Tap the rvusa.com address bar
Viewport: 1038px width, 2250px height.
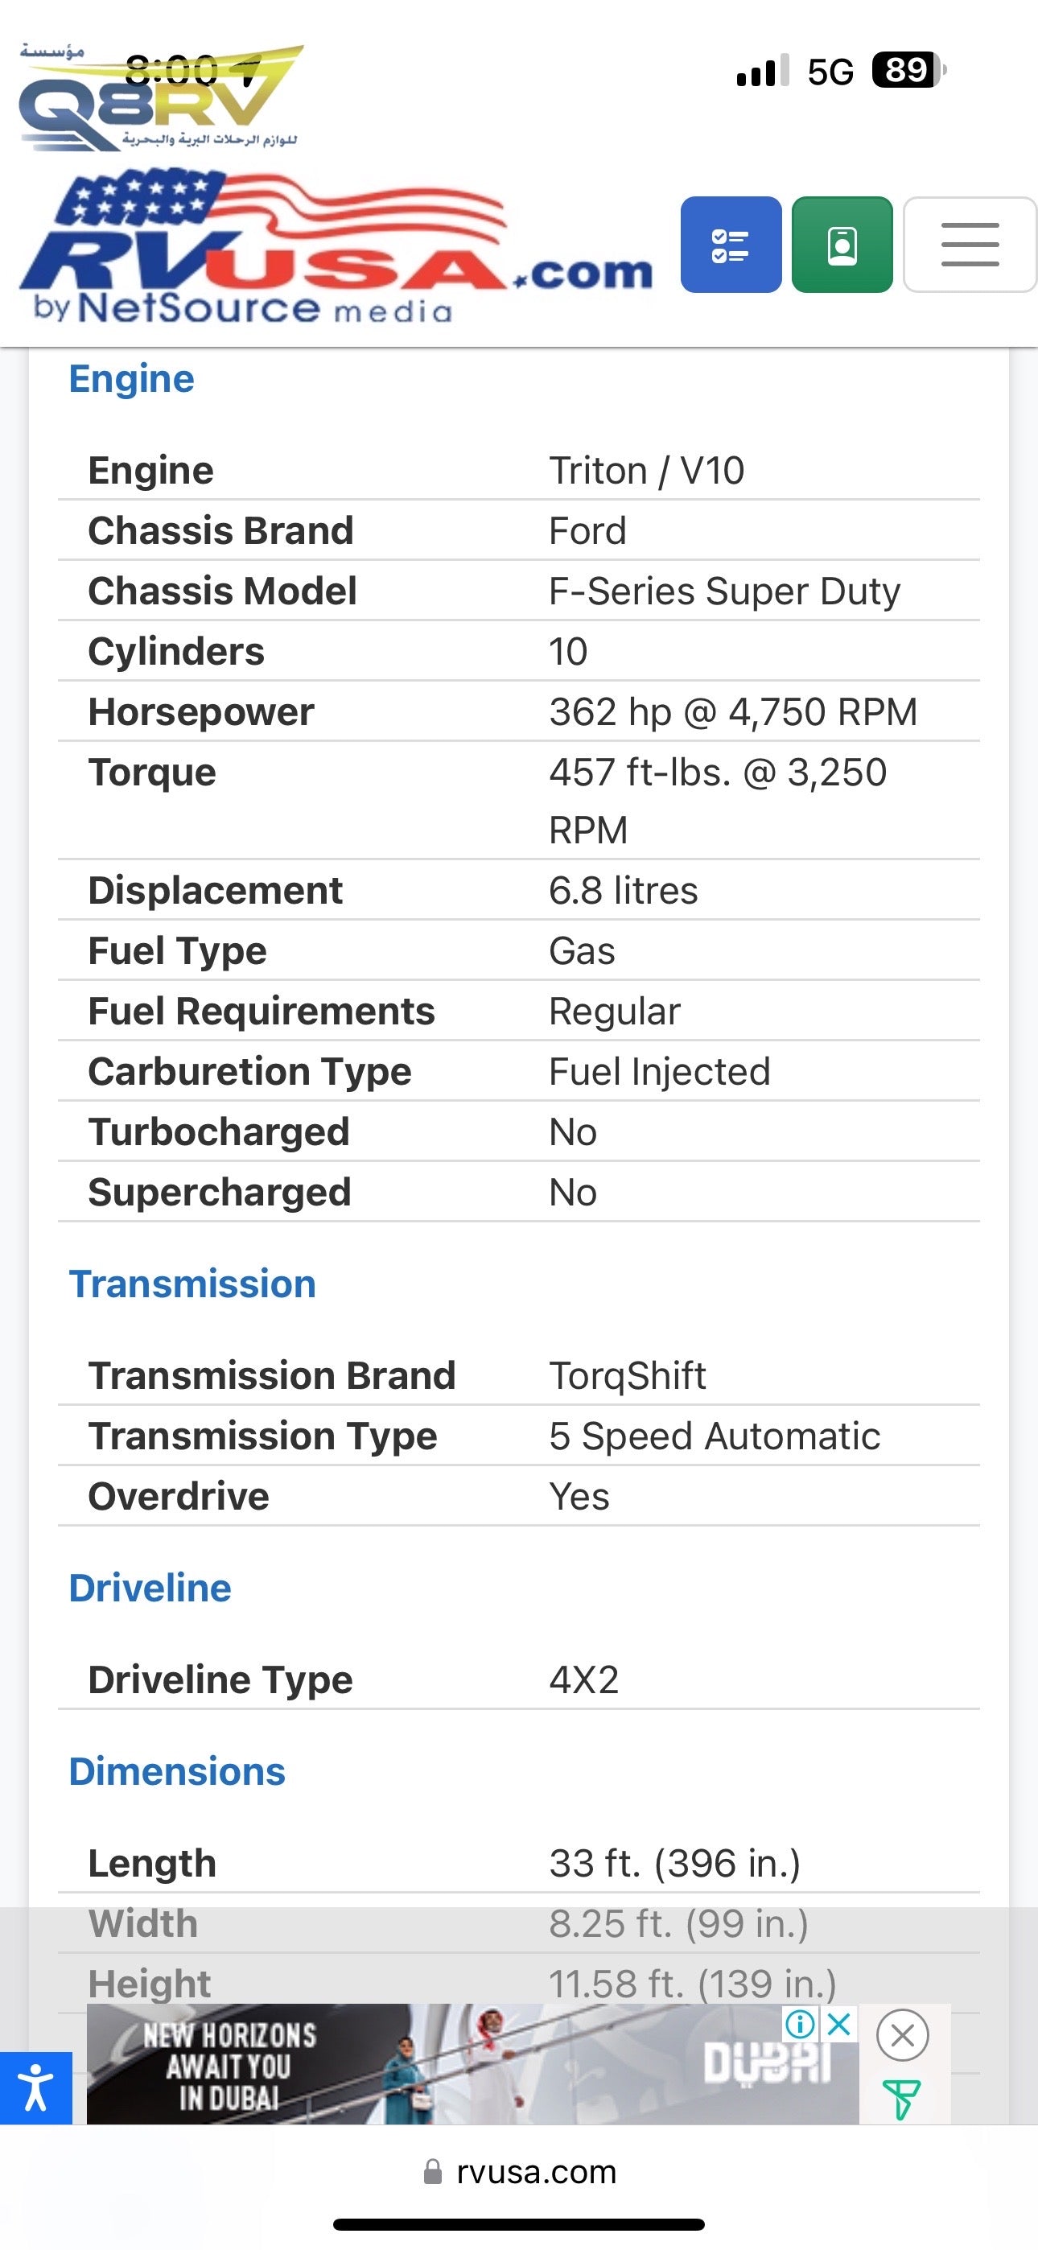[x=535, y=2171]
